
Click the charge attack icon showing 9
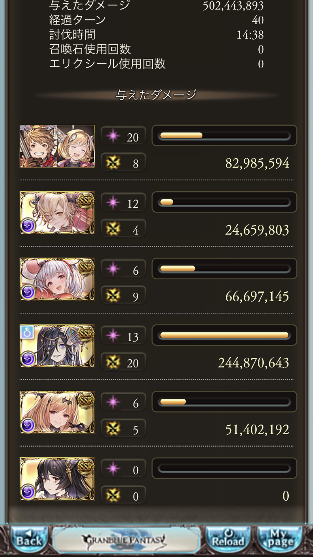113,296
